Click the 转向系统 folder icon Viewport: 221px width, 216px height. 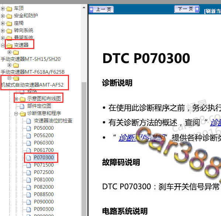(x=9, y=31)
